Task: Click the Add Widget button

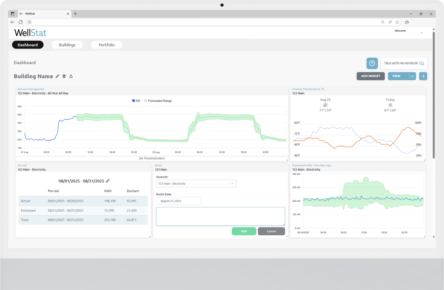Action: coord(371,76)
